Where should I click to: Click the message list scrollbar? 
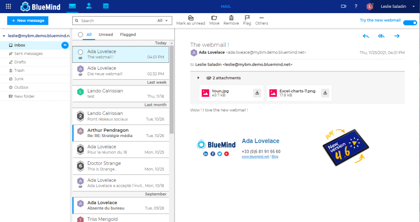[172, 90]
